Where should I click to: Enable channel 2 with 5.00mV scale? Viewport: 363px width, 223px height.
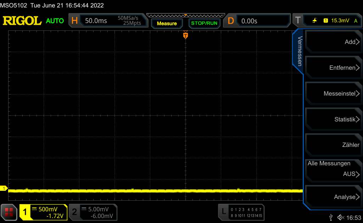click(x=93, y=212)
